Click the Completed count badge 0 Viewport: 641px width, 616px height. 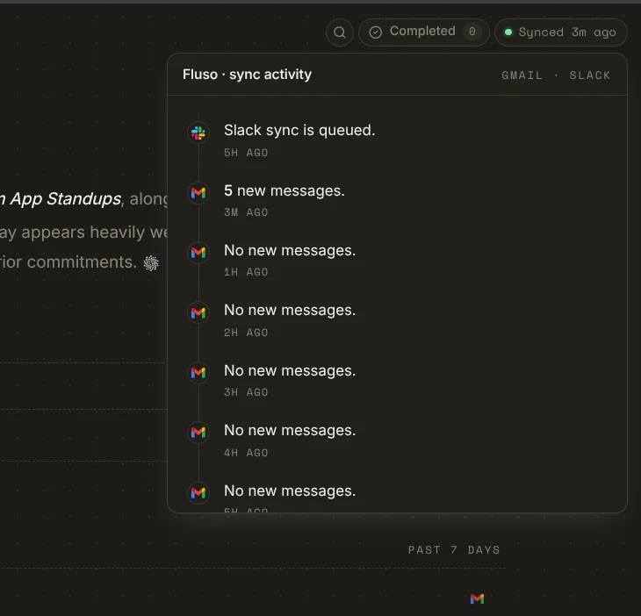pyautogui.click(x=472, y=32)
